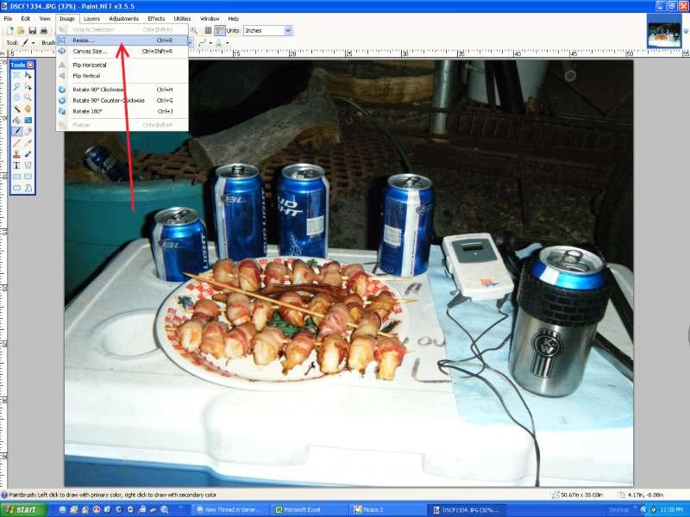Click the DSCF1334 image thumbnail at top right

point(664,31)
